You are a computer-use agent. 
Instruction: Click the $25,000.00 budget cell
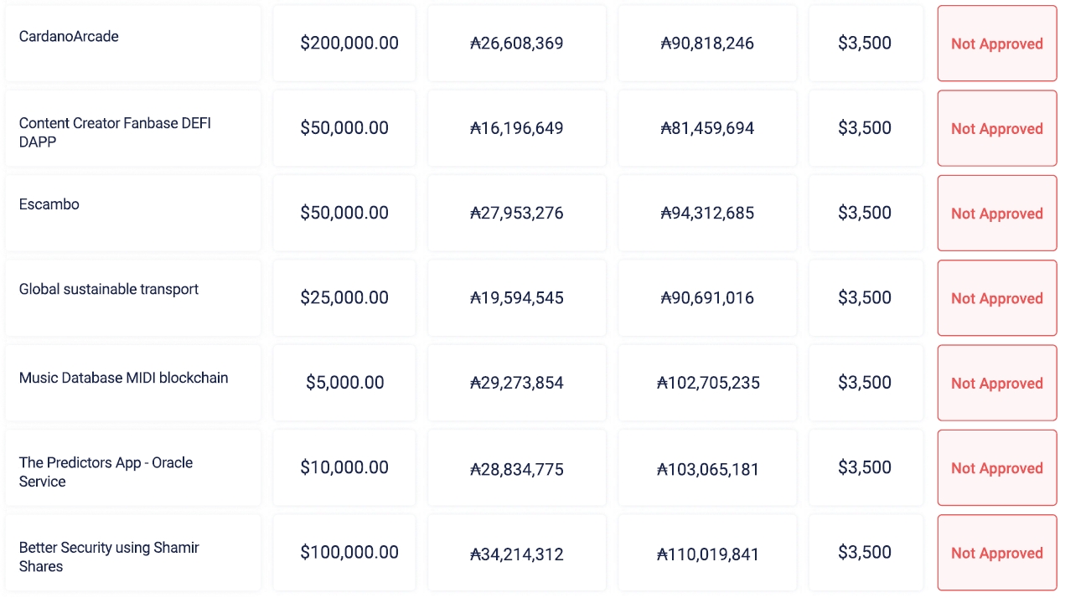coord(344,298)
